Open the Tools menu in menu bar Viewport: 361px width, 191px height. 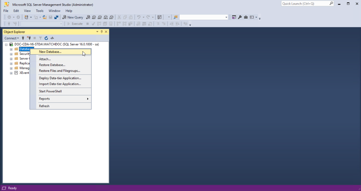40,11
